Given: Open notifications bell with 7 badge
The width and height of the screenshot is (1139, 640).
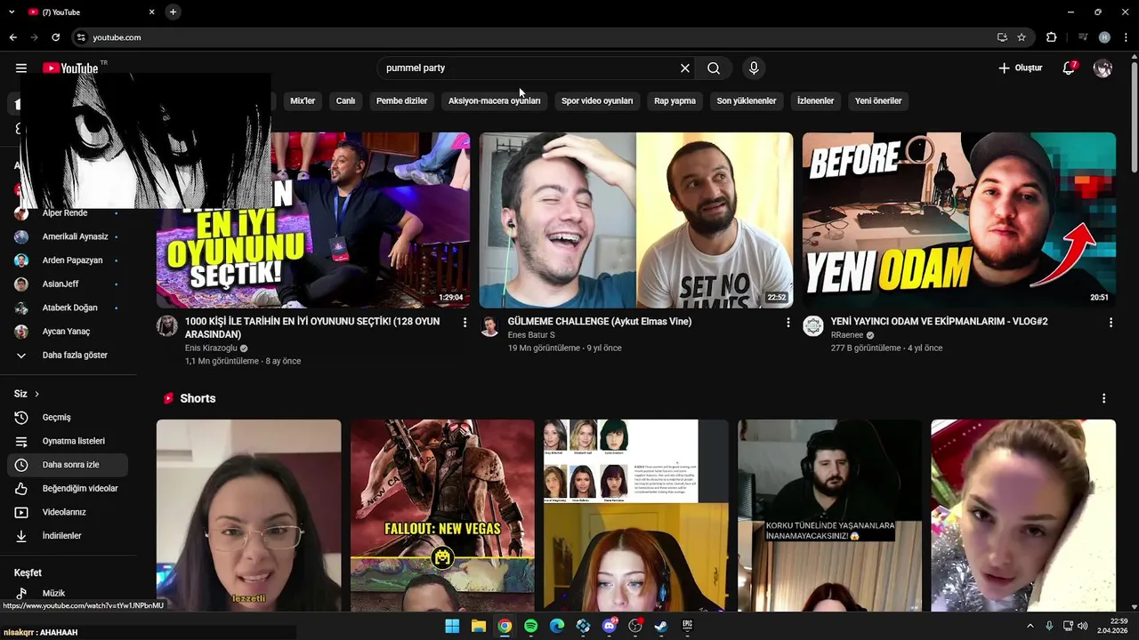Looking at the screenshot, I should pyautogui.click(x=1070, y=68).
